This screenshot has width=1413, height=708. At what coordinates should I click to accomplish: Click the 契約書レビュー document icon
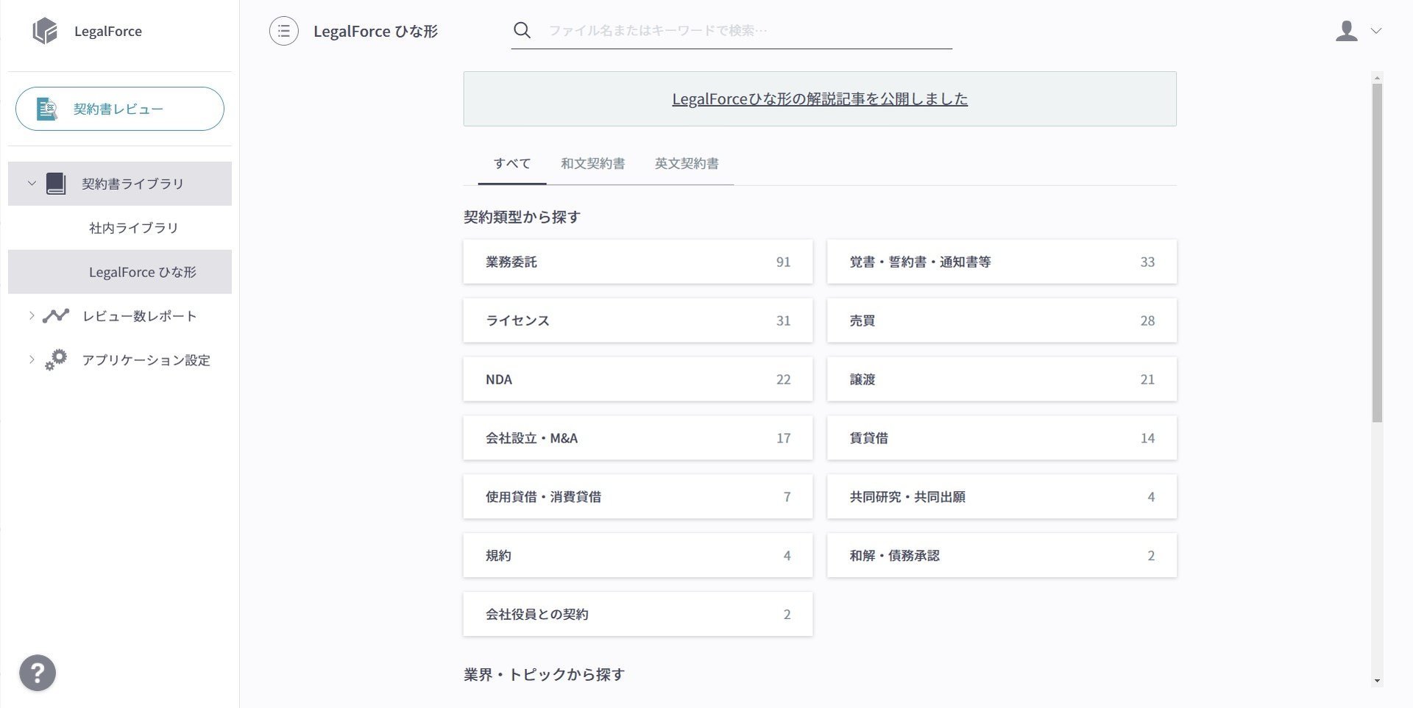click(47, 109)
